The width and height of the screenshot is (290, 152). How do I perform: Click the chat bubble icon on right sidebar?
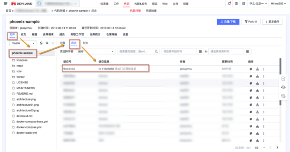[x=283, y=96]
